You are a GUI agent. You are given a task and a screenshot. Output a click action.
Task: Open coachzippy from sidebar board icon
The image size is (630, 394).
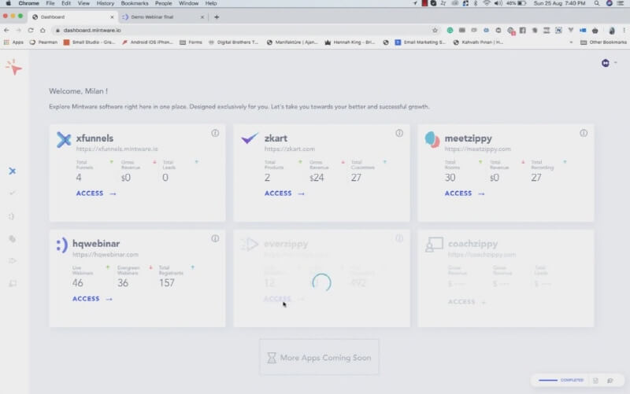[x=13, y=283]
